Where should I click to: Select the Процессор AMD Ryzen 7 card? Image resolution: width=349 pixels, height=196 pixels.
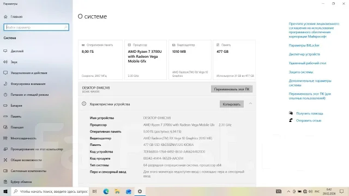[x=146, y=60]
